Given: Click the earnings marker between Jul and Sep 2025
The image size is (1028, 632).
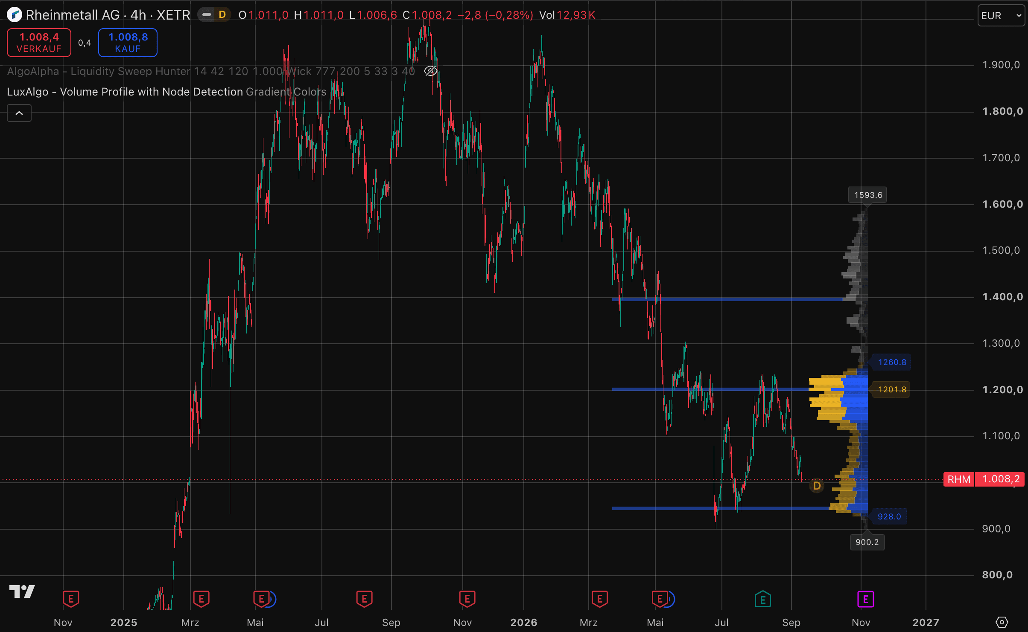Looking at the screenshot, I should point(364,599).
